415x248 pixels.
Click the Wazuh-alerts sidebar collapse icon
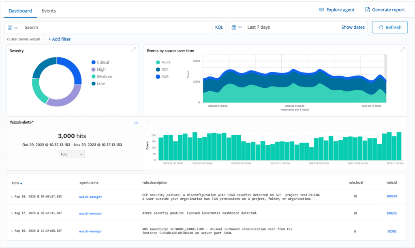[x=136, y=123]
